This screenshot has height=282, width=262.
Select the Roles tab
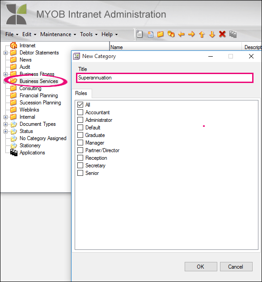click(81, 93)
